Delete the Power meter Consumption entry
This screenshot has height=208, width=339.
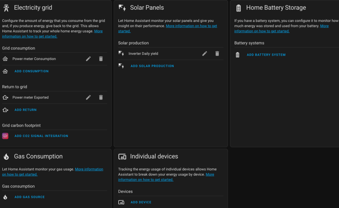[x=101, y=59]
